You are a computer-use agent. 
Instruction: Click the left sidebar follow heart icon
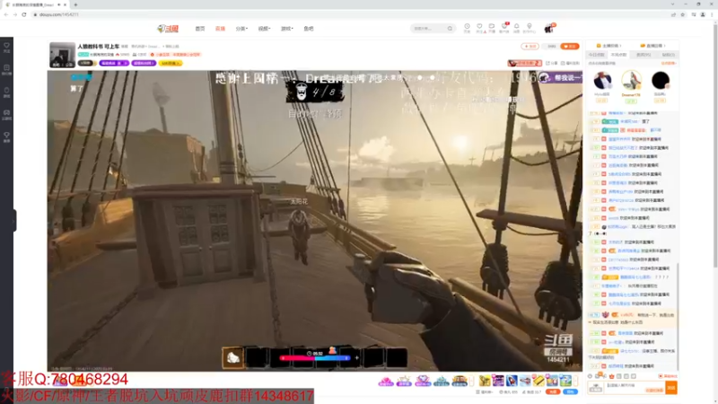point(6,48)
